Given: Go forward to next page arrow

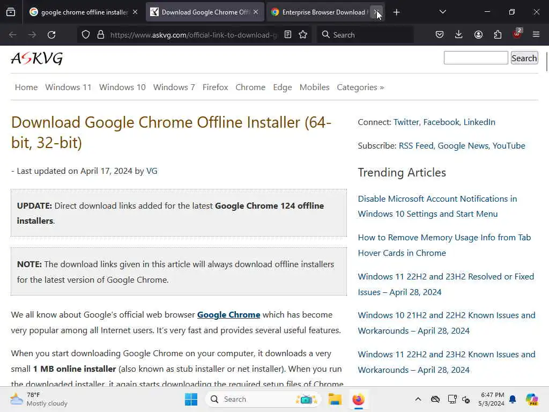Looking at the screenshot, I should [32, 35].
